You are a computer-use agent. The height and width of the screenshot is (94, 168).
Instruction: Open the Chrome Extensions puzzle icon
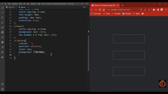coord(154,10)
